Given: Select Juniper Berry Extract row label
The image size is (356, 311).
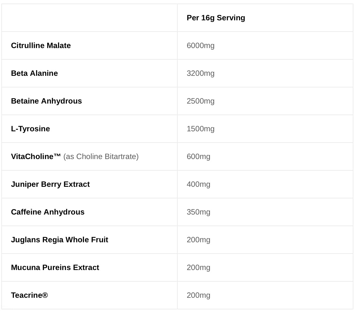Looking at the screenshot, I should (x=50, y=184).
